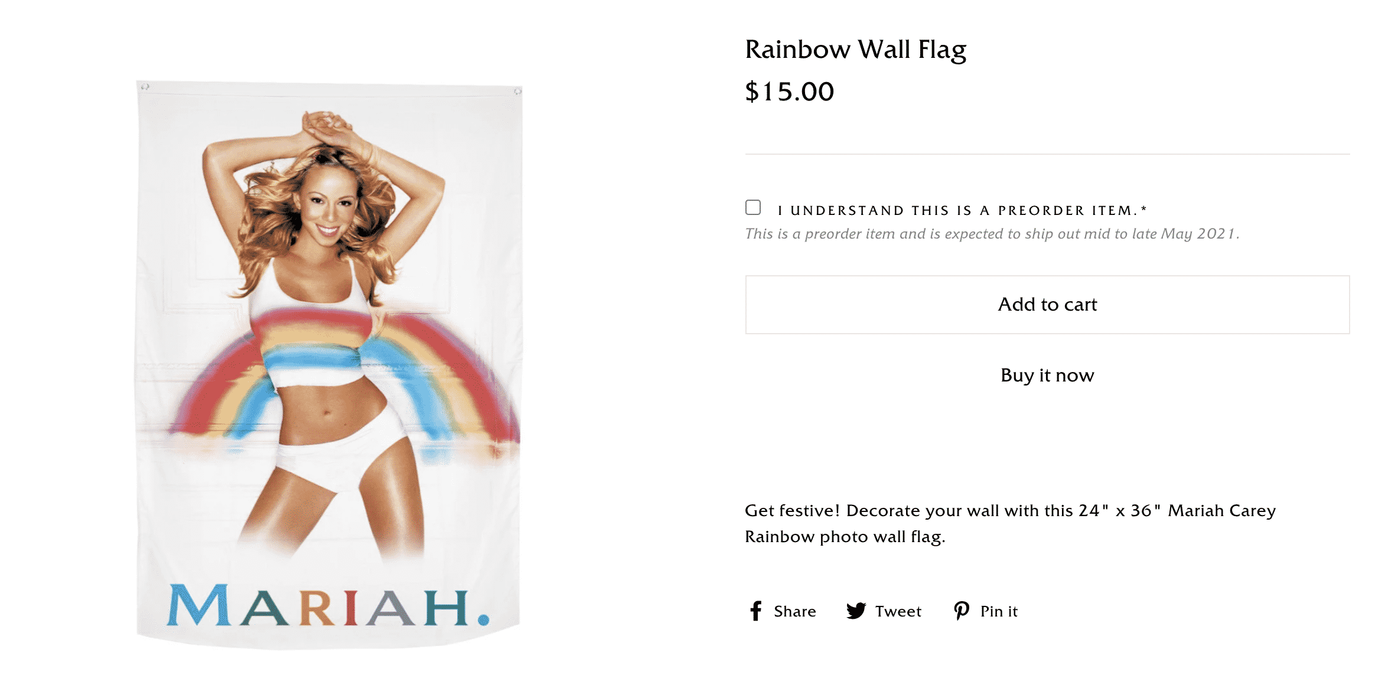This screenshot has height=698, width=1375.
Task: Click the italic preorder shipping note
Action: (x=992, y=234)
